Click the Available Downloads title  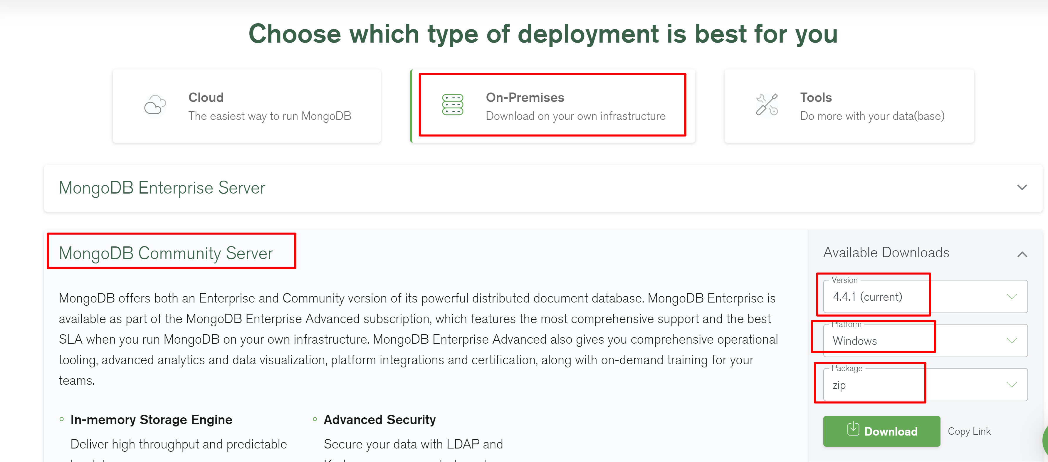click(x=886, y=253)
